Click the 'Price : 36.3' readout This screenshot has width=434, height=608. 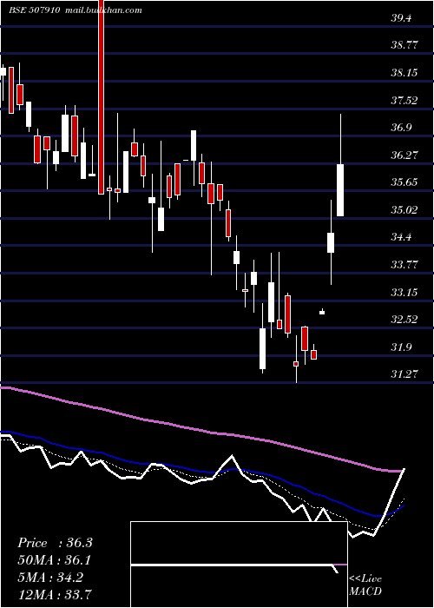pyautogui.click(x=55, y=543)
